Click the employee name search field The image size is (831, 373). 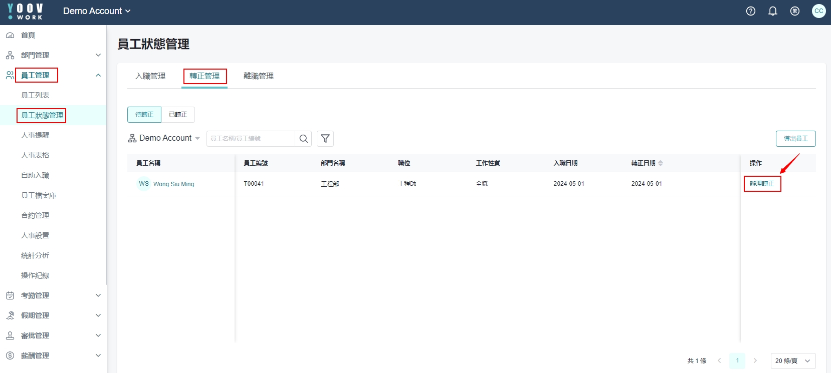(251, 139)
